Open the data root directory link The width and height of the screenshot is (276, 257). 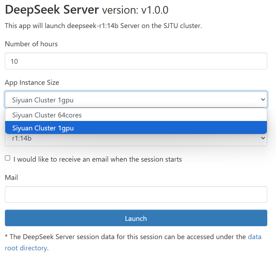pyautogui.click(x=255, y=237)
